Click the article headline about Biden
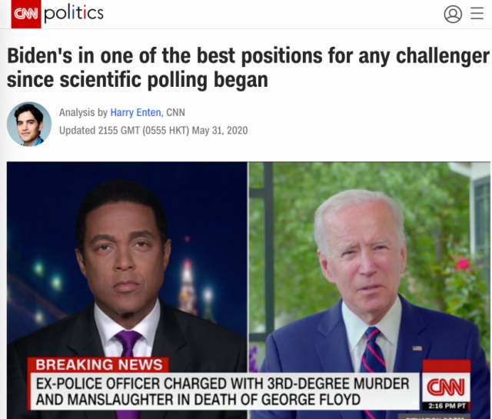 tap(248, 68)
